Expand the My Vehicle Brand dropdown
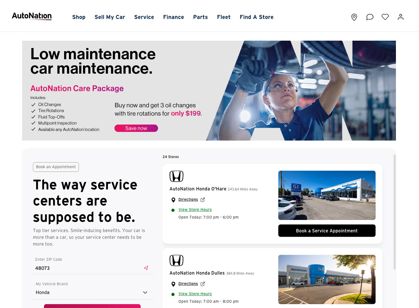The height and width of the screenshot is (308, 419). [92, 292]
